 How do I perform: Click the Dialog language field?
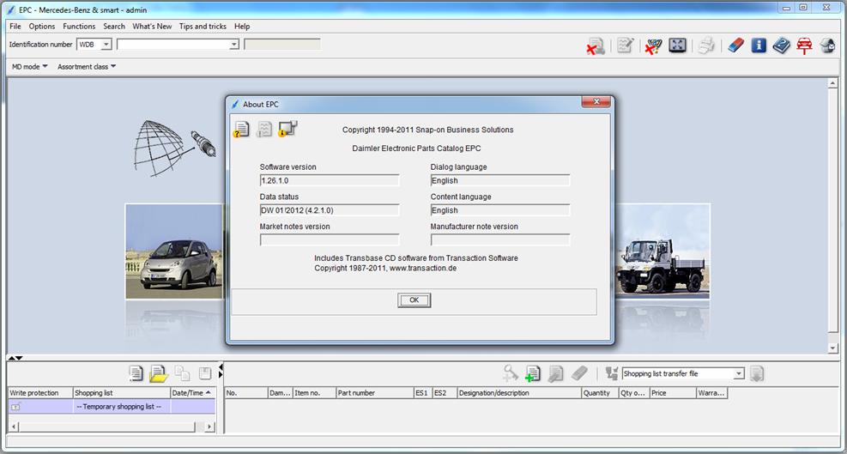click(x=500, y=180)
